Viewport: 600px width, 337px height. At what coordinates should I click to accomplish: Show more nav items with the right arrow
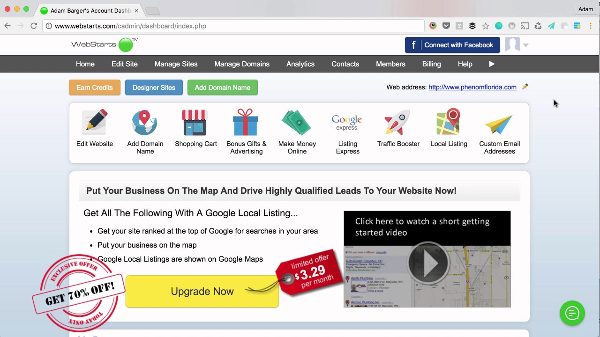[x=492, y=64]
